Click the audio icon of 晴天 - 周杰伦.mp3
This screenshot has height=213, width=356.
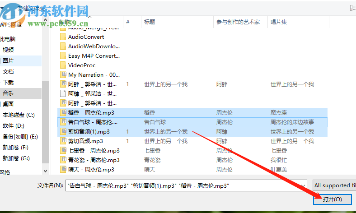pyautogui.click(x=63, y=169)
